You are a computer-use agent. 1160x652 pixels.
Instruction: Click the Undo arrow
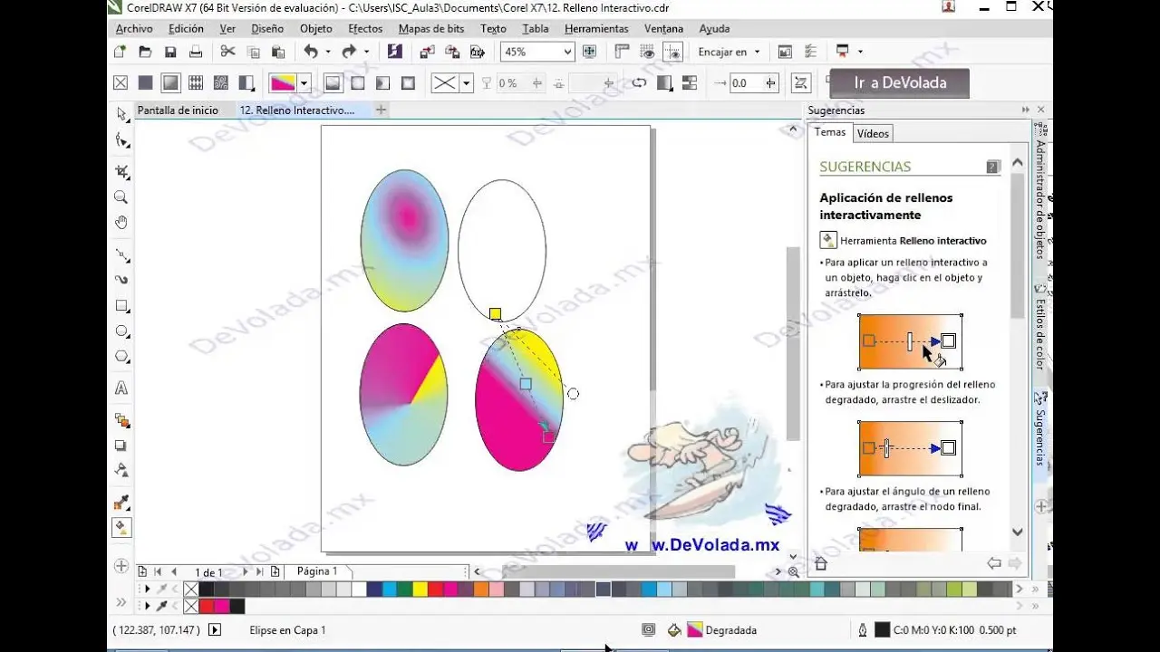pos(311,52)
